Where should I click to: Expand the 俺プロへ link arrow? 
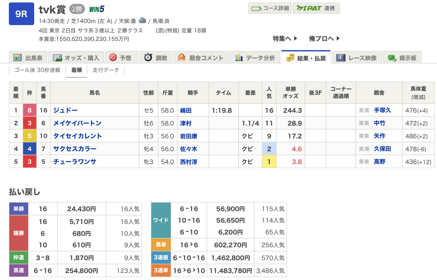point(338,39)
